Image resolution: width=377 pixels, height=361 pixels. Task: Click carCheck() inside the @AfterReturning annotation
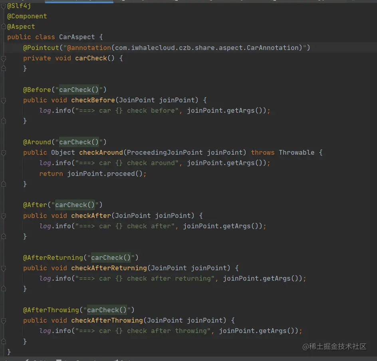point(111,258)
